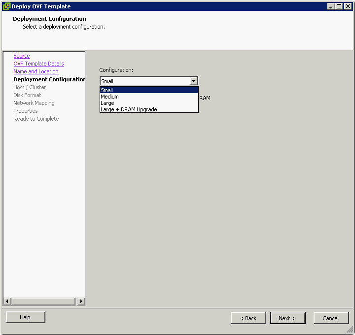Minimize the Deploy OVF Template window

(331, 6)
